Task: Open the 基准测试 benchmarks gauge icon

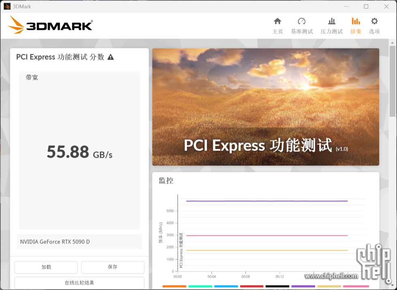Action: 302,21
